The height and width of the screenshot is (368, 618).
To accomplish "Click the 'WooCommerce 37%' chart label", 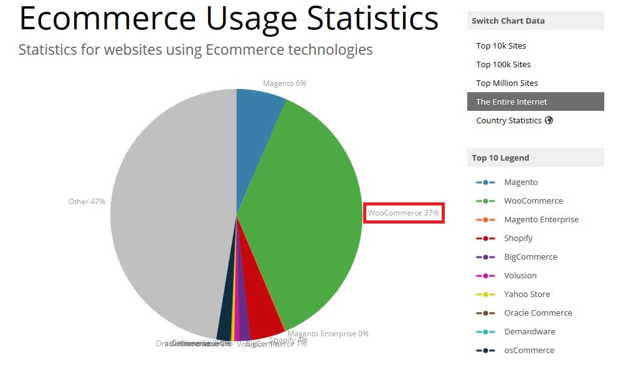I will point(403,213).
